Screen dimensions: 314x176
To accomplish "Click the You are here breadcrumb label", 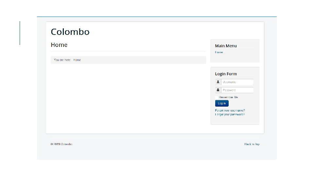I will pyautogui.click(x=62, y=60).
